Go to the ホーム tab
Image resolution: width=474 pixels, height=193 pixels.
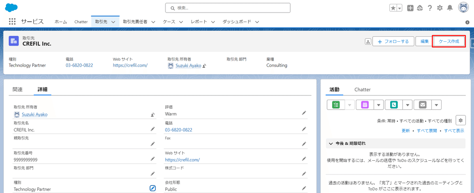pyautogui.click(x=61, y=22)
